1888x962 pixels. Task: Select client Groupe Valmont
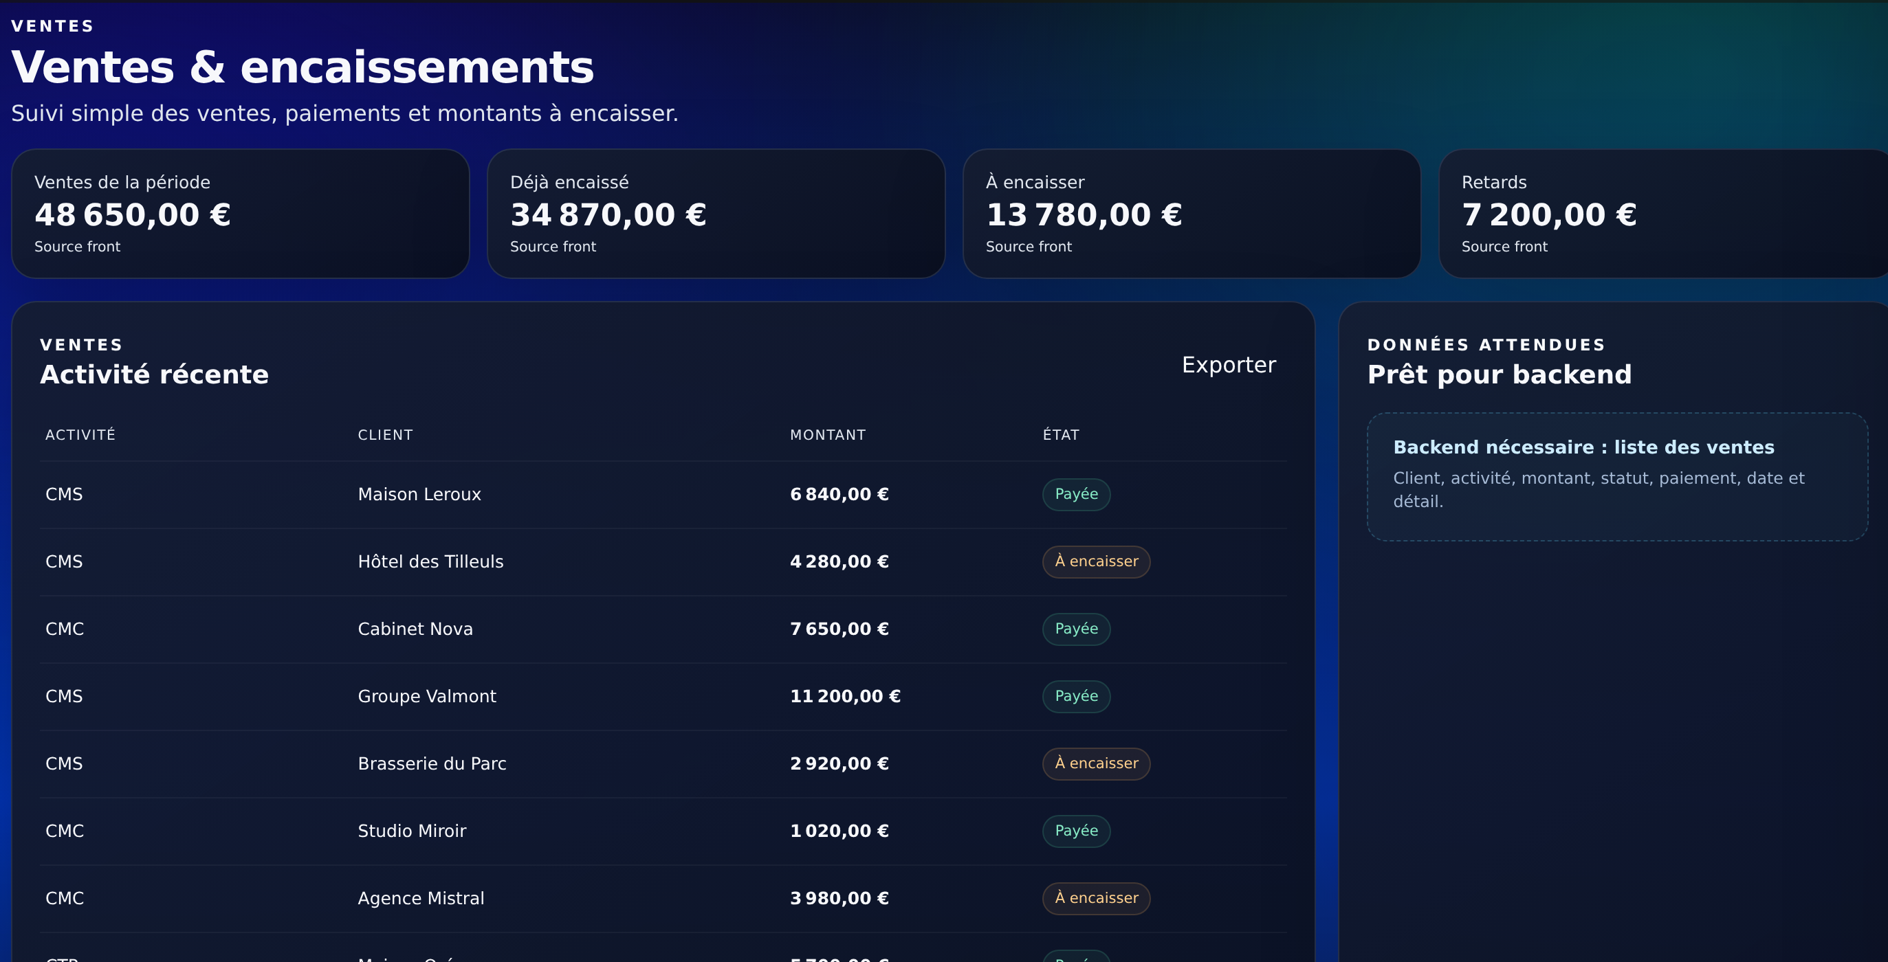pyautogui.click(x=427, y=697)
